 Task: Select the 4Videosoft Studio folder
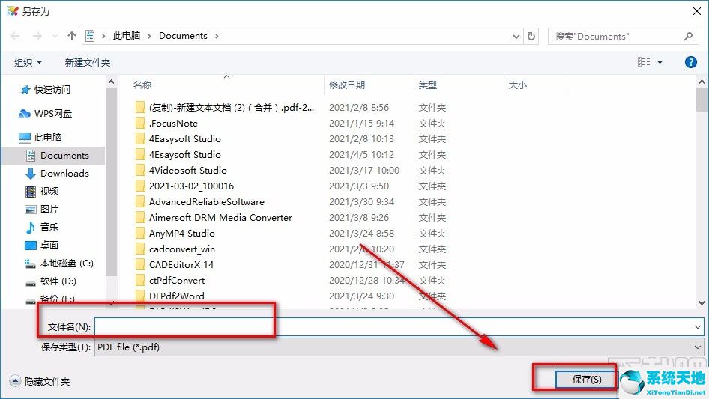pos(187,171)
